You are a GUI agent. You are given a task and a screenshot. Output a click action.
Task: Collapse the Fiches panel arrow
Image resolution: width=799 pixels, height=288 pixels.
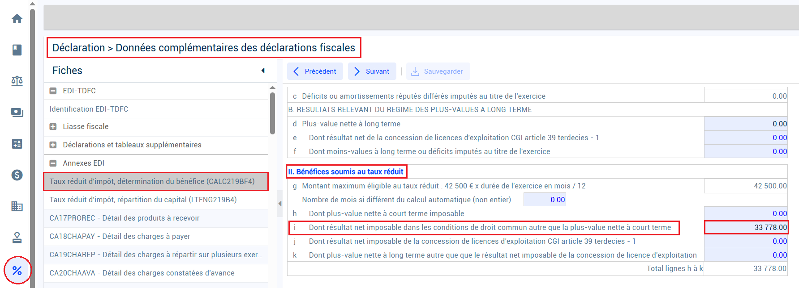263,71
